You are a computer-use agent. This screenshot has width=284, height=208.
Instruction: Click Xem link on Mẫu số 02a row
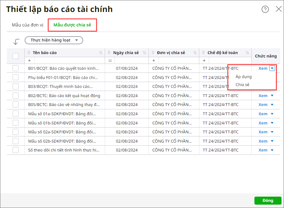(x=263, y=132)
